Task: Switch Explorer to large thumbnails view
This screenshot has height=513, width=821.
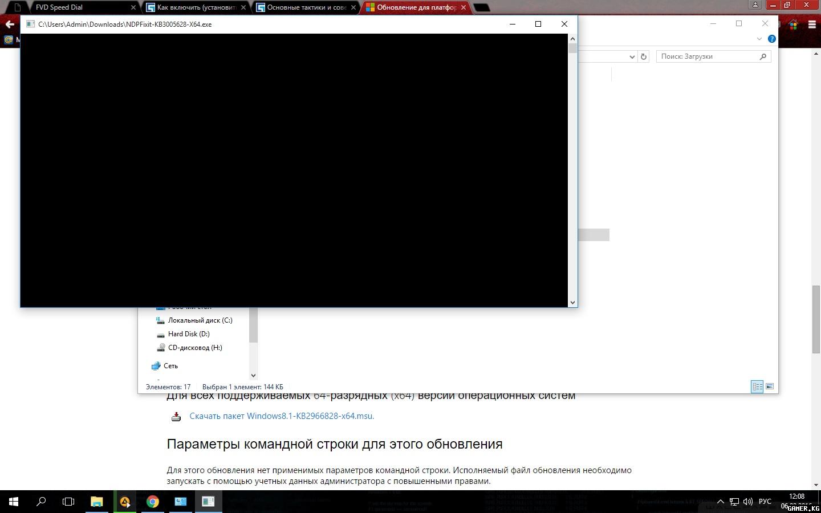Action: coord(769,386)
